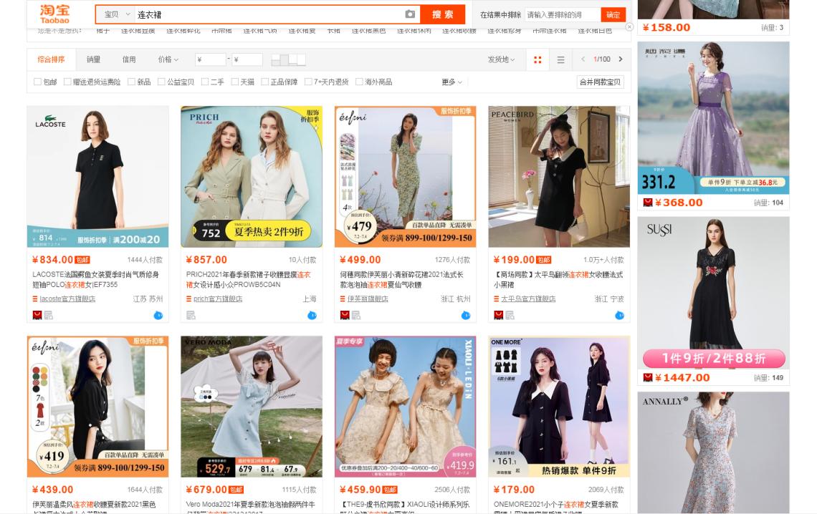
Task: Switch to grid view icon
Action: 537,60
